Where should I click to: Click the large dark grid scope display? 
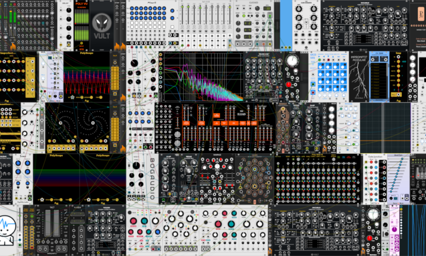pos(385,128)
